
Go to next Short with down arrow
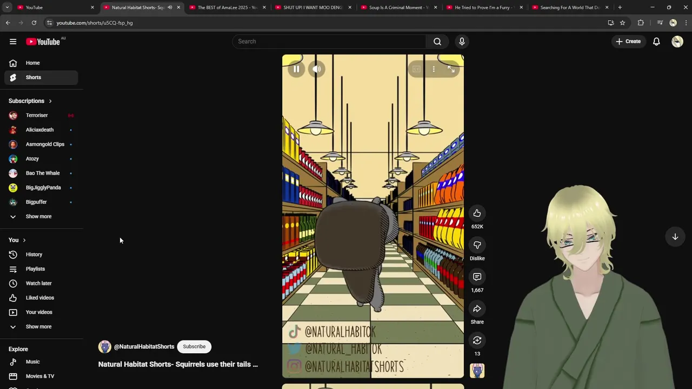675,237
